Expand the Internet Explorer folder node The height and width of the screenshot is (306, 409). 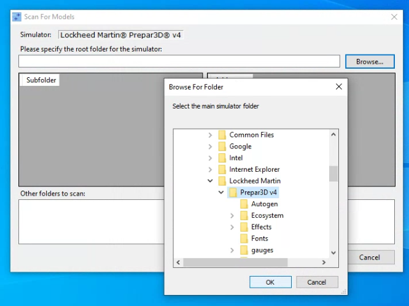click(210, 169)
